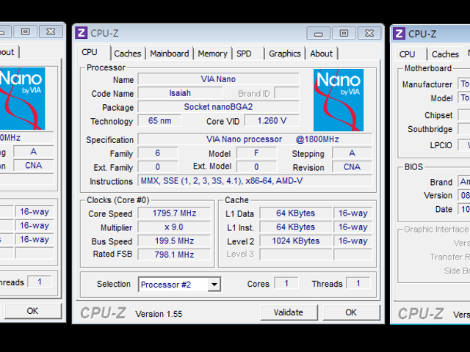Click the L1 Inst. size 64 KBytes
The width and height of the screenshot is (470, 352).
[295, 227]
